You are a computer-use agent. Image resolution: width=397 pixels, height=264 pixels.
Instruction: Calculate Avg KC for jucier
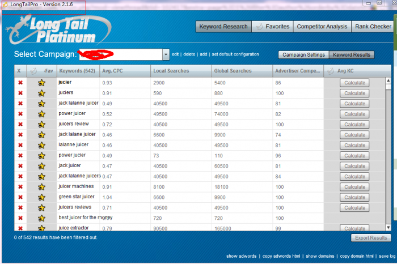coord(354,83)
